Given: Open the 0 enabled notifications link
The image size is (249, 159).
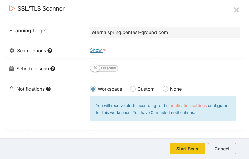Looking at the screenshot, I should (160, 113).
